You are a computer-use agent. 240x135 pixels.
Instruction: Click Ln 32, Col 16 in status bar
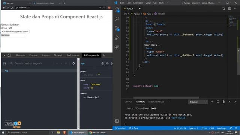click(180, 128)
